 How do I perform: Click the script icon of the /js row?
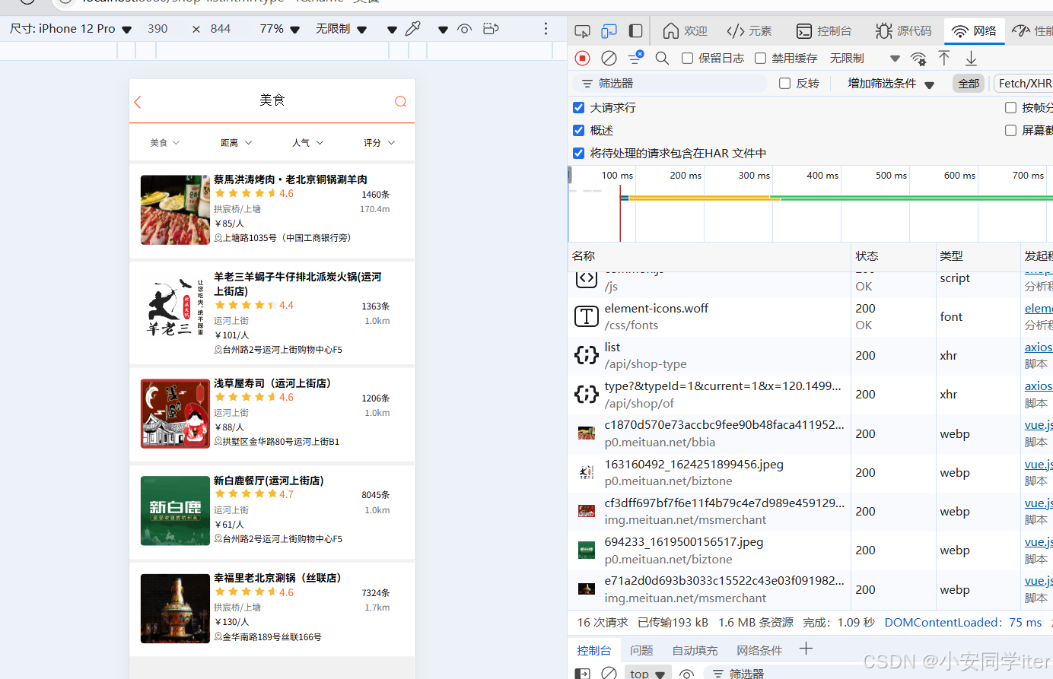pyautogui.click(x=586, y=278)
